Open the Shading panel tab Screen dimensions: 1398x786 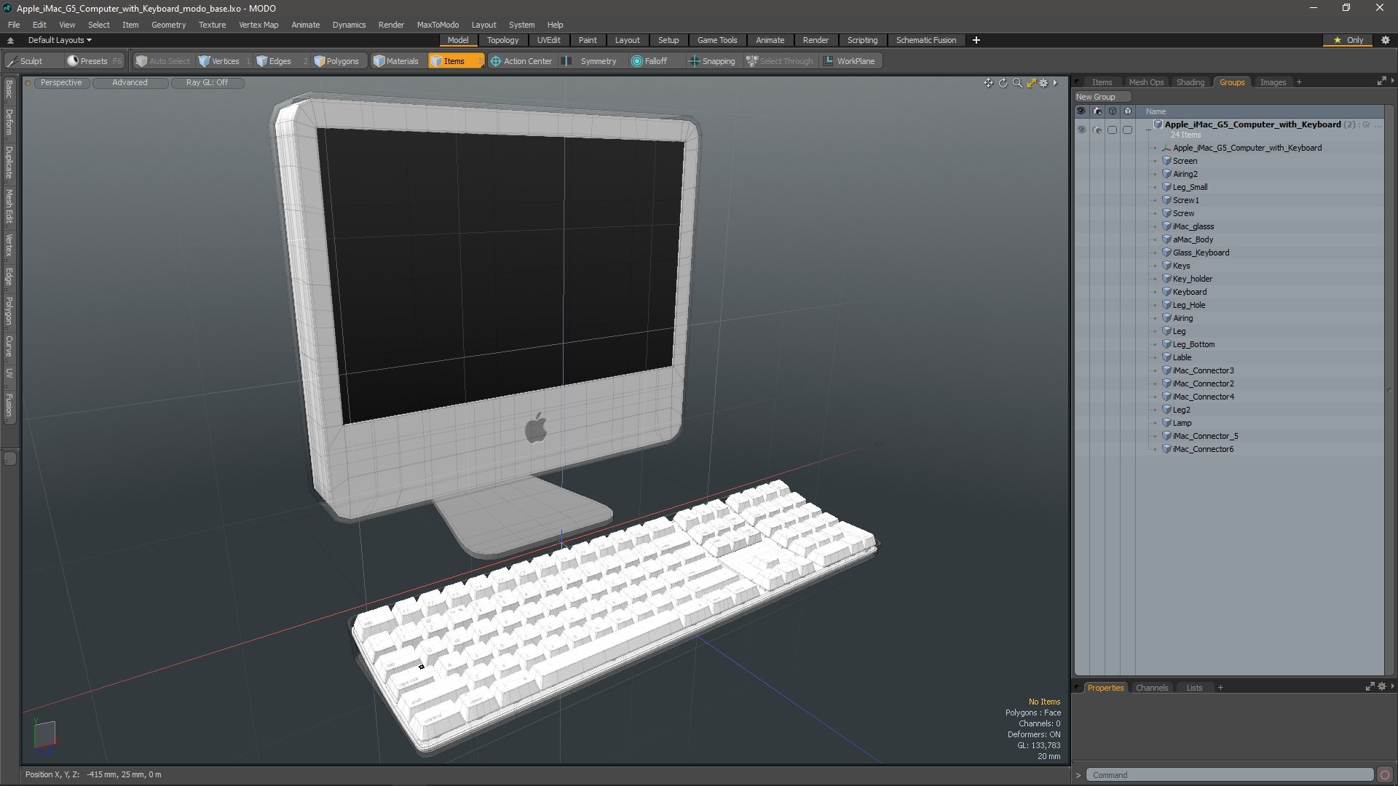[1190, 82]
